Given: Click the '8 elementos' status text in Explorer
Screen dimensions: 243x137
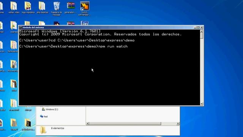Looking at the screenshot, I should 58,128.
